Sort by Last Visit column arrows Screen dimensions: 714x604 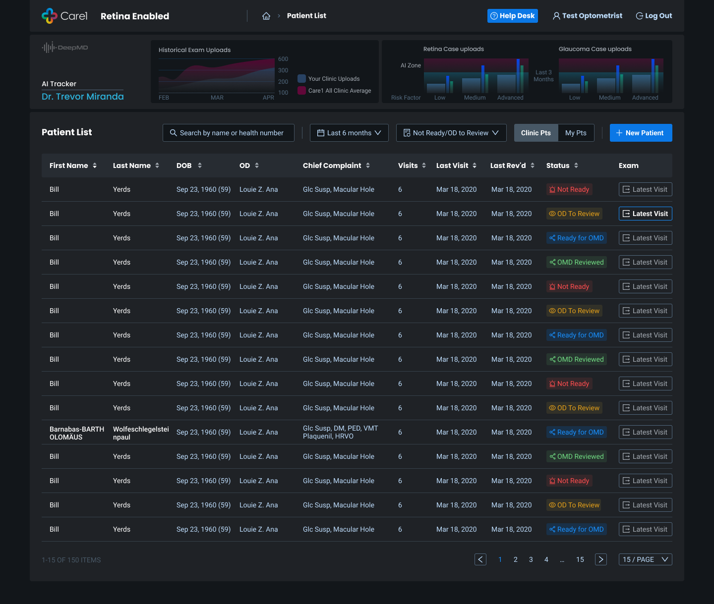click(x=475, y=165)
